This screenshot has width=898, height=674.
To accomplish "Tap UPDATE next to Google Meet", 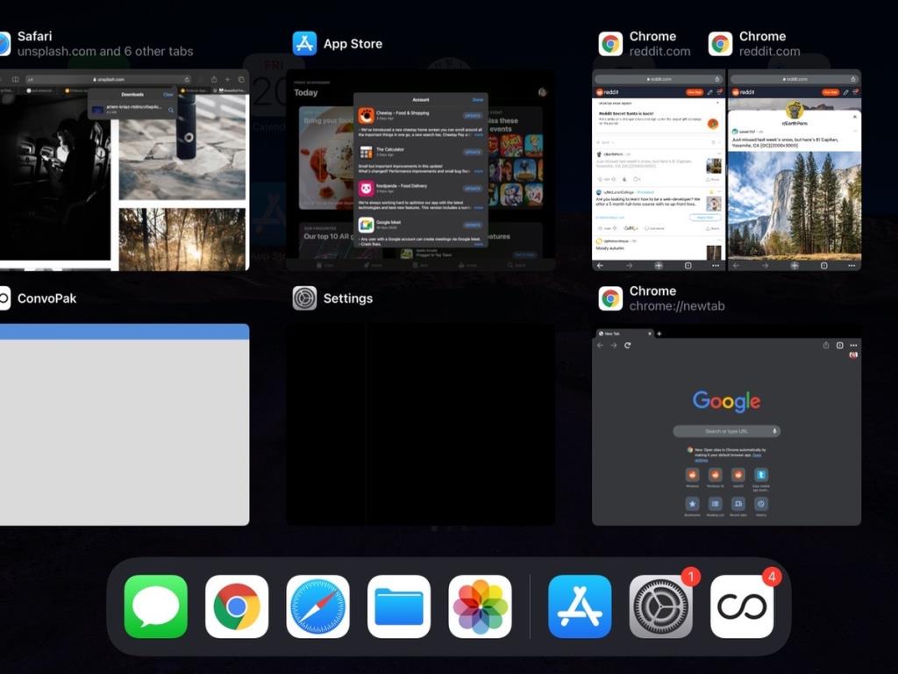I will tap(472, 225).
